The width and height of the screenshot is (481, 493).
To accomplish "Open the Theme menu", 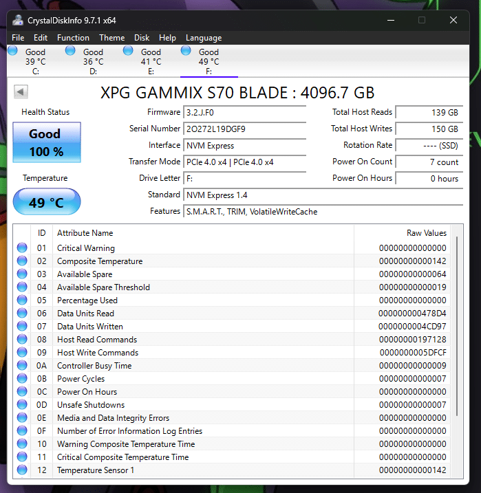I will pyautogui.click(x=111, y=38).
